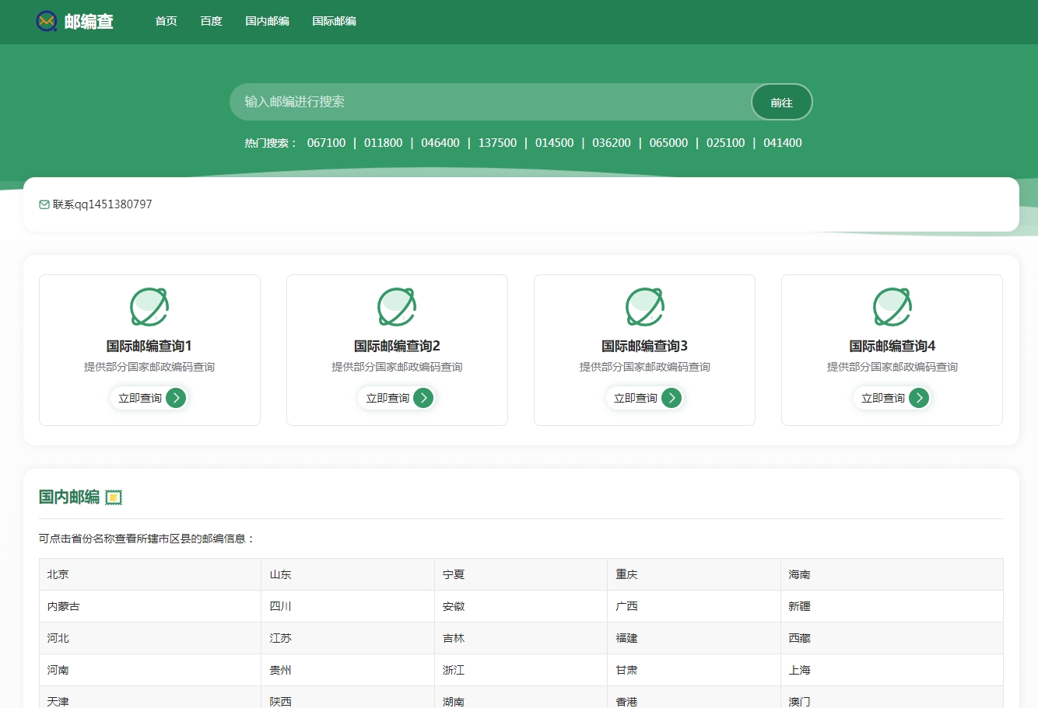Screen dimensions: 1038x708
Task: Select hot search 014500
Action: click(x=555, y=143)
